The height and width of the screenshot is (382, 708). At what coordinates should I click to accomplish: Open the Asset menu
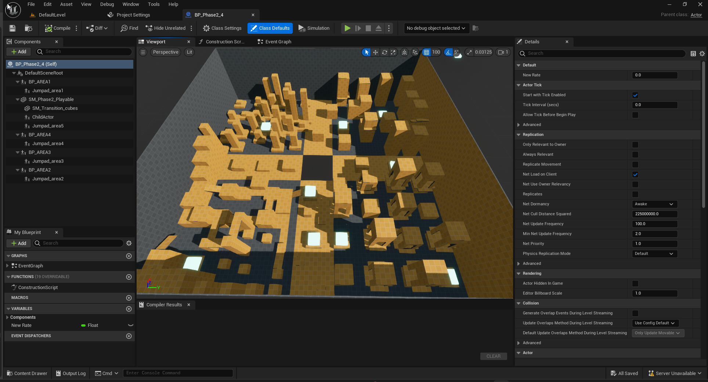(x=66, y=4)
